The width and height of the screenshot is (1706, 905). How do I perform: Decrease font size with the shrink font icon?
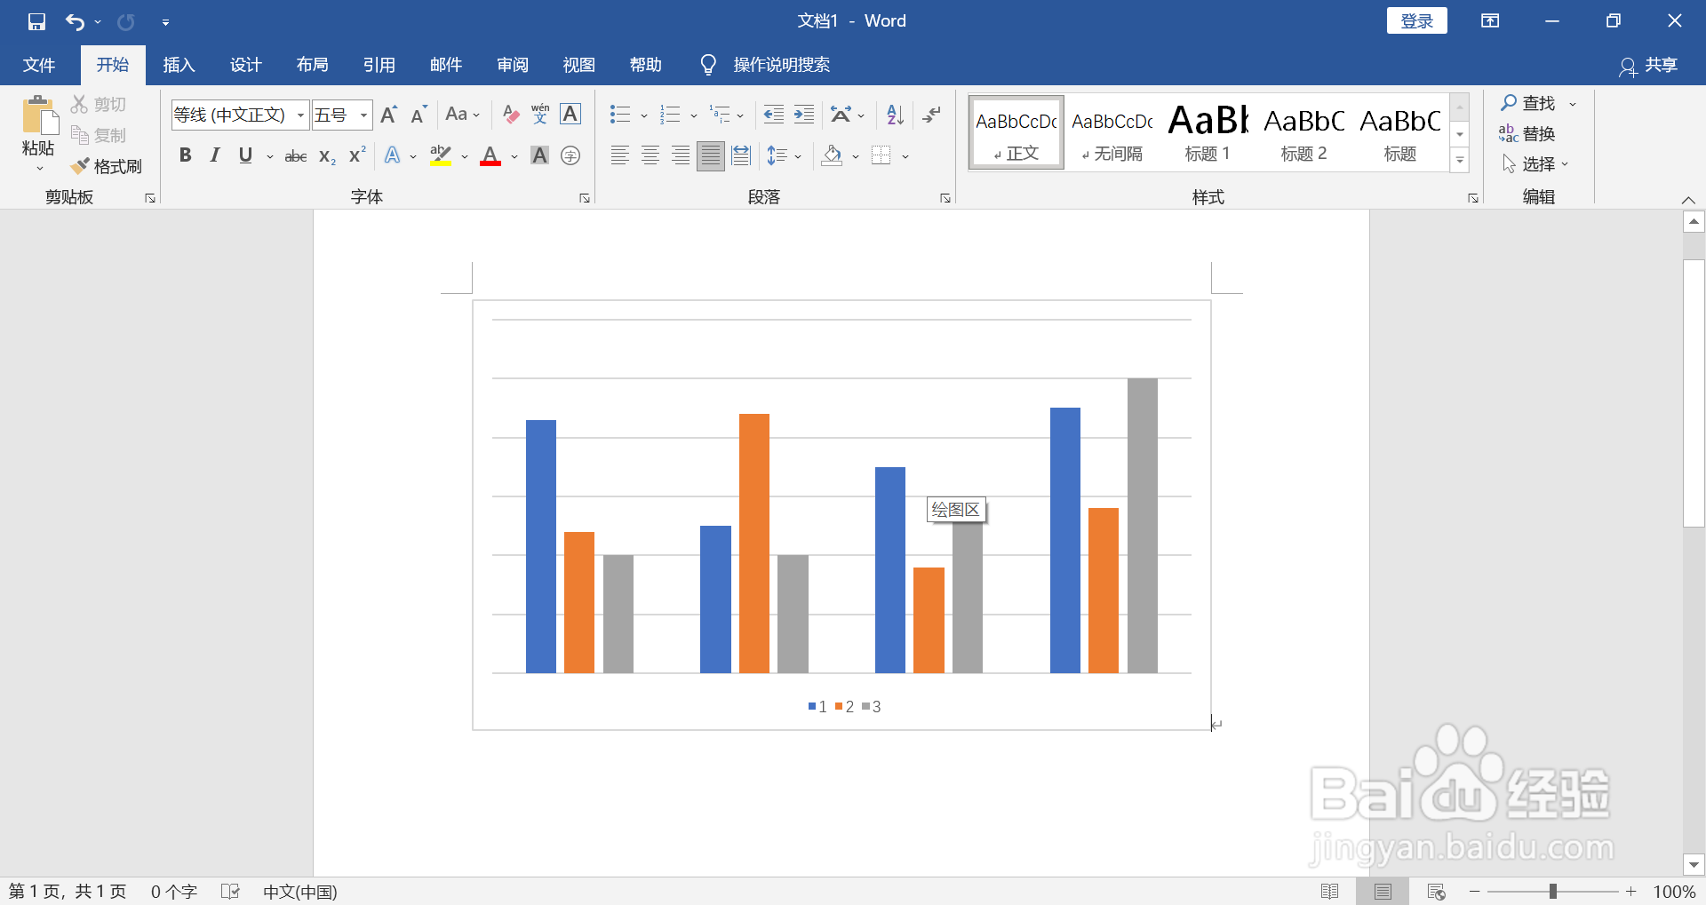pyautogui.click(x=419, y=115)
